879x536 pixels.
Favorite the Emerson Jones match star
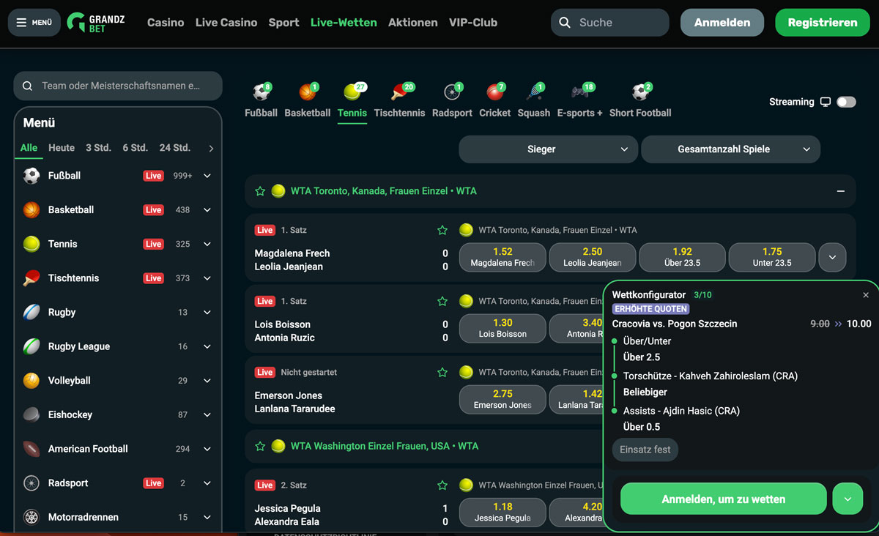[x=442, y=372]
